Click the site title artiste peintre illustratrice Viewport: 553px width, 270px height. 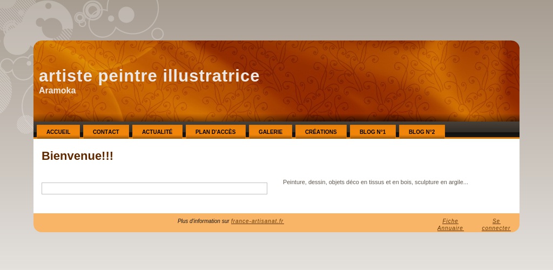point(149,76)
